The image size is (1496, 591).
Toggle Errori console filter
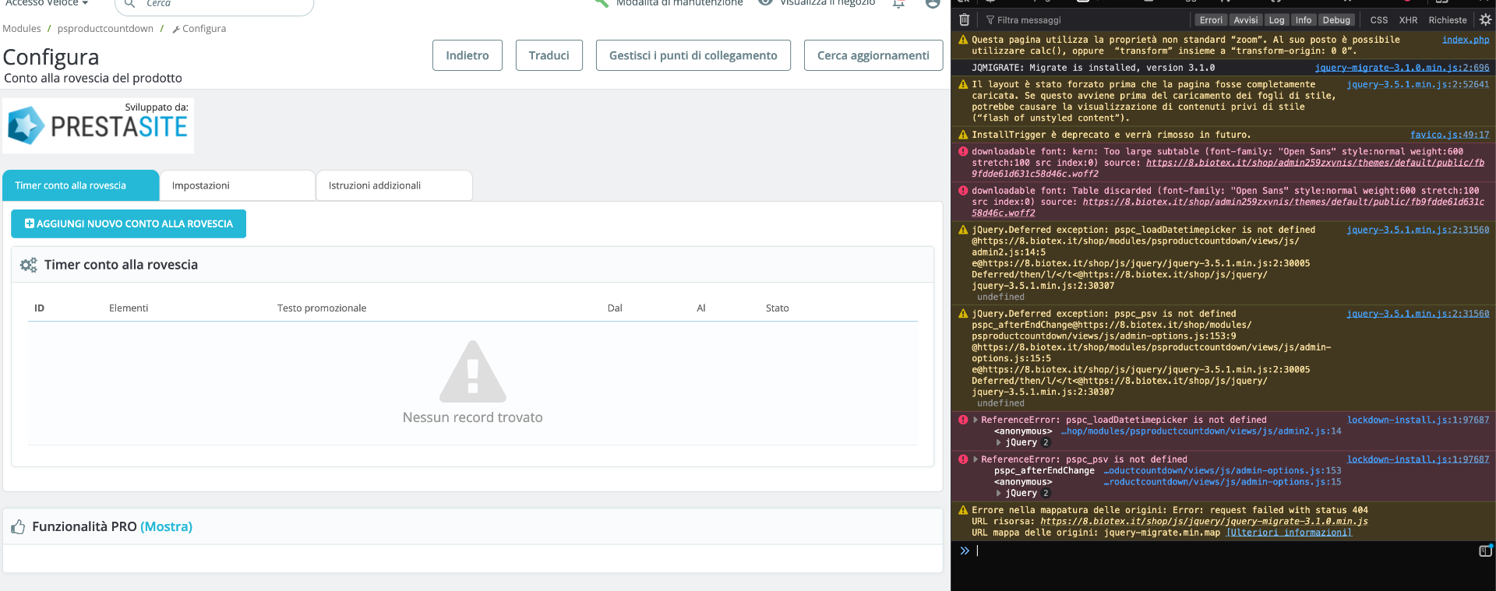[x=1211, y=20]
